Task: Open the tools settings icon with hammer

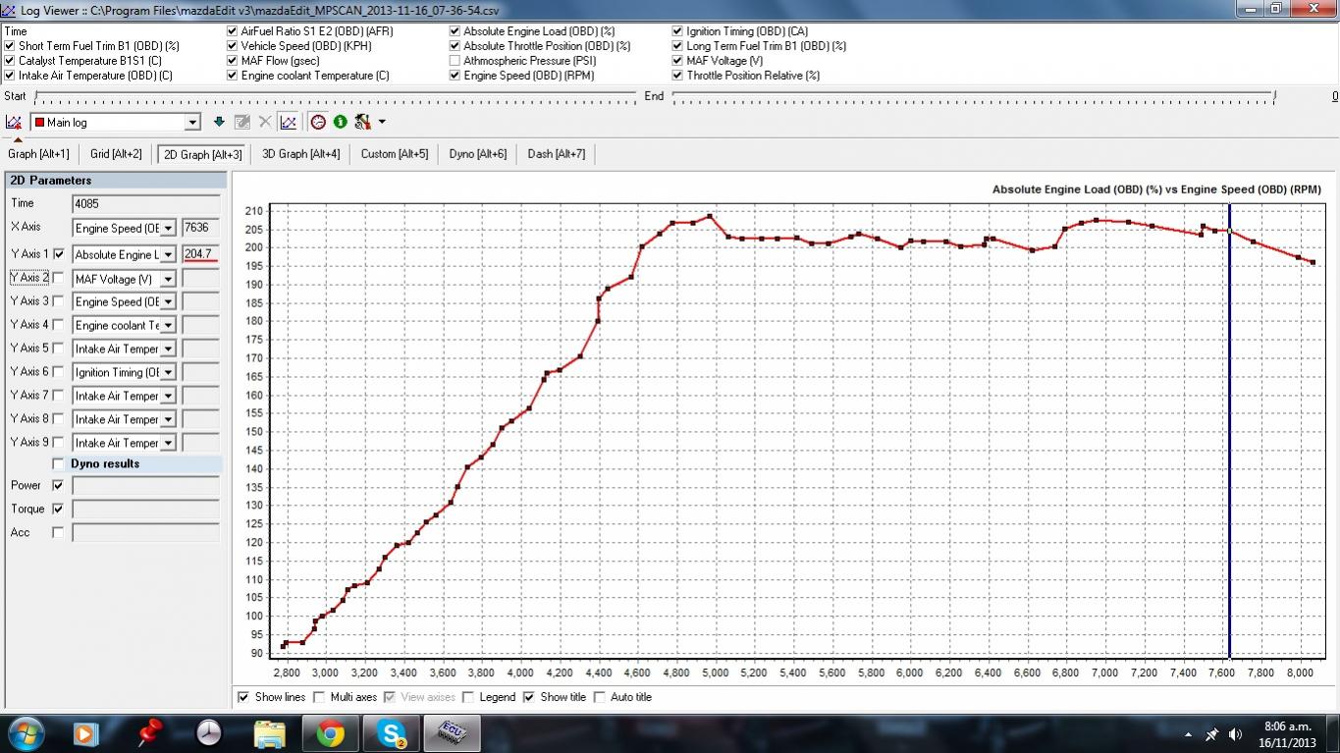Action: tap(362, 122)
